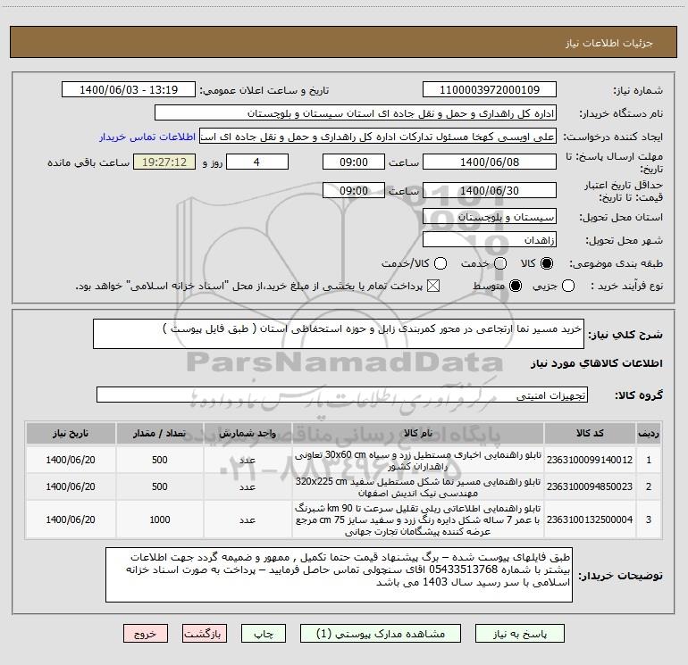This screenshot has width=688, height=665.
Task: Select the خدمت radio button
Action: 500,263
